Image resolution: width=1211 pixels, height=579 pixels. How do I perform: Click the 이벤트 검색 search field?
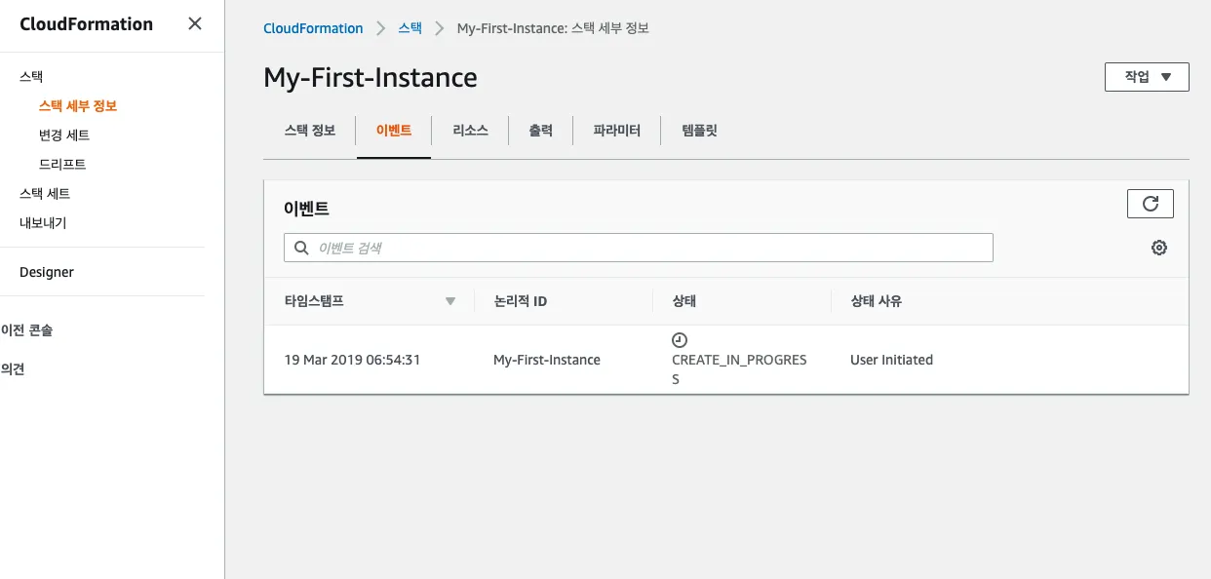tap(639, 248)
